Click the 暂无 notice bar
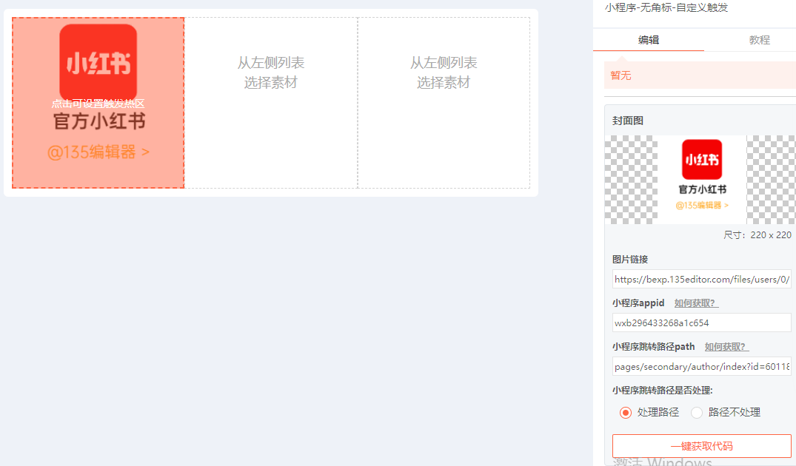Screen dimensions: 796x466 [x=700, y=75]
